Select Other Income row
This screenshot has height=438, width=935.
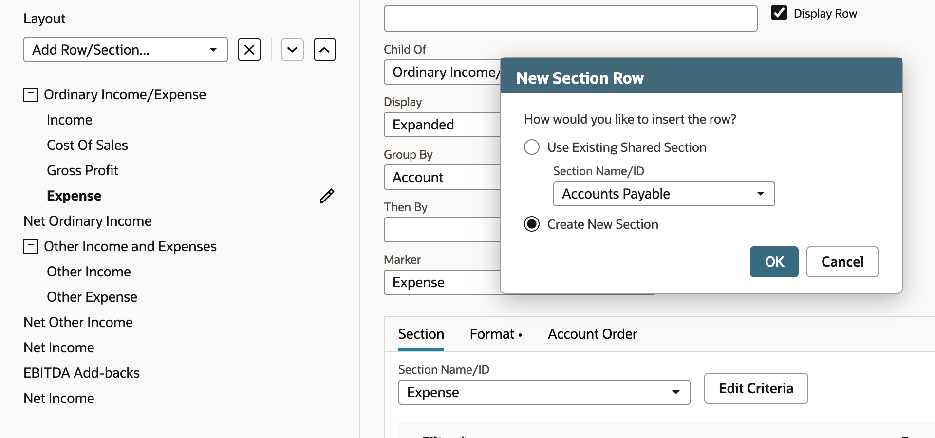(89, 272)
